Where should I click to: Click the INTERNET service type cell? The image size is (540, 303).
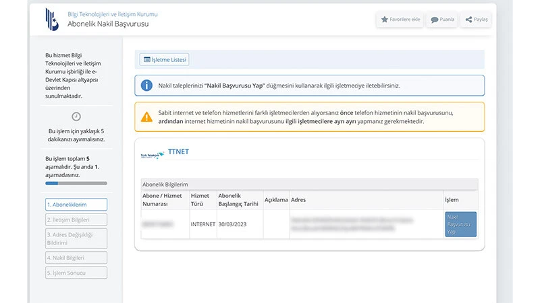coord(203,224)
